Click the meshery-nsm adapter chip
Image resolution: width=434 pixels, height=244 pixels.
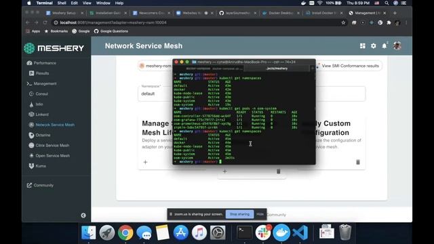coord(156,66)
